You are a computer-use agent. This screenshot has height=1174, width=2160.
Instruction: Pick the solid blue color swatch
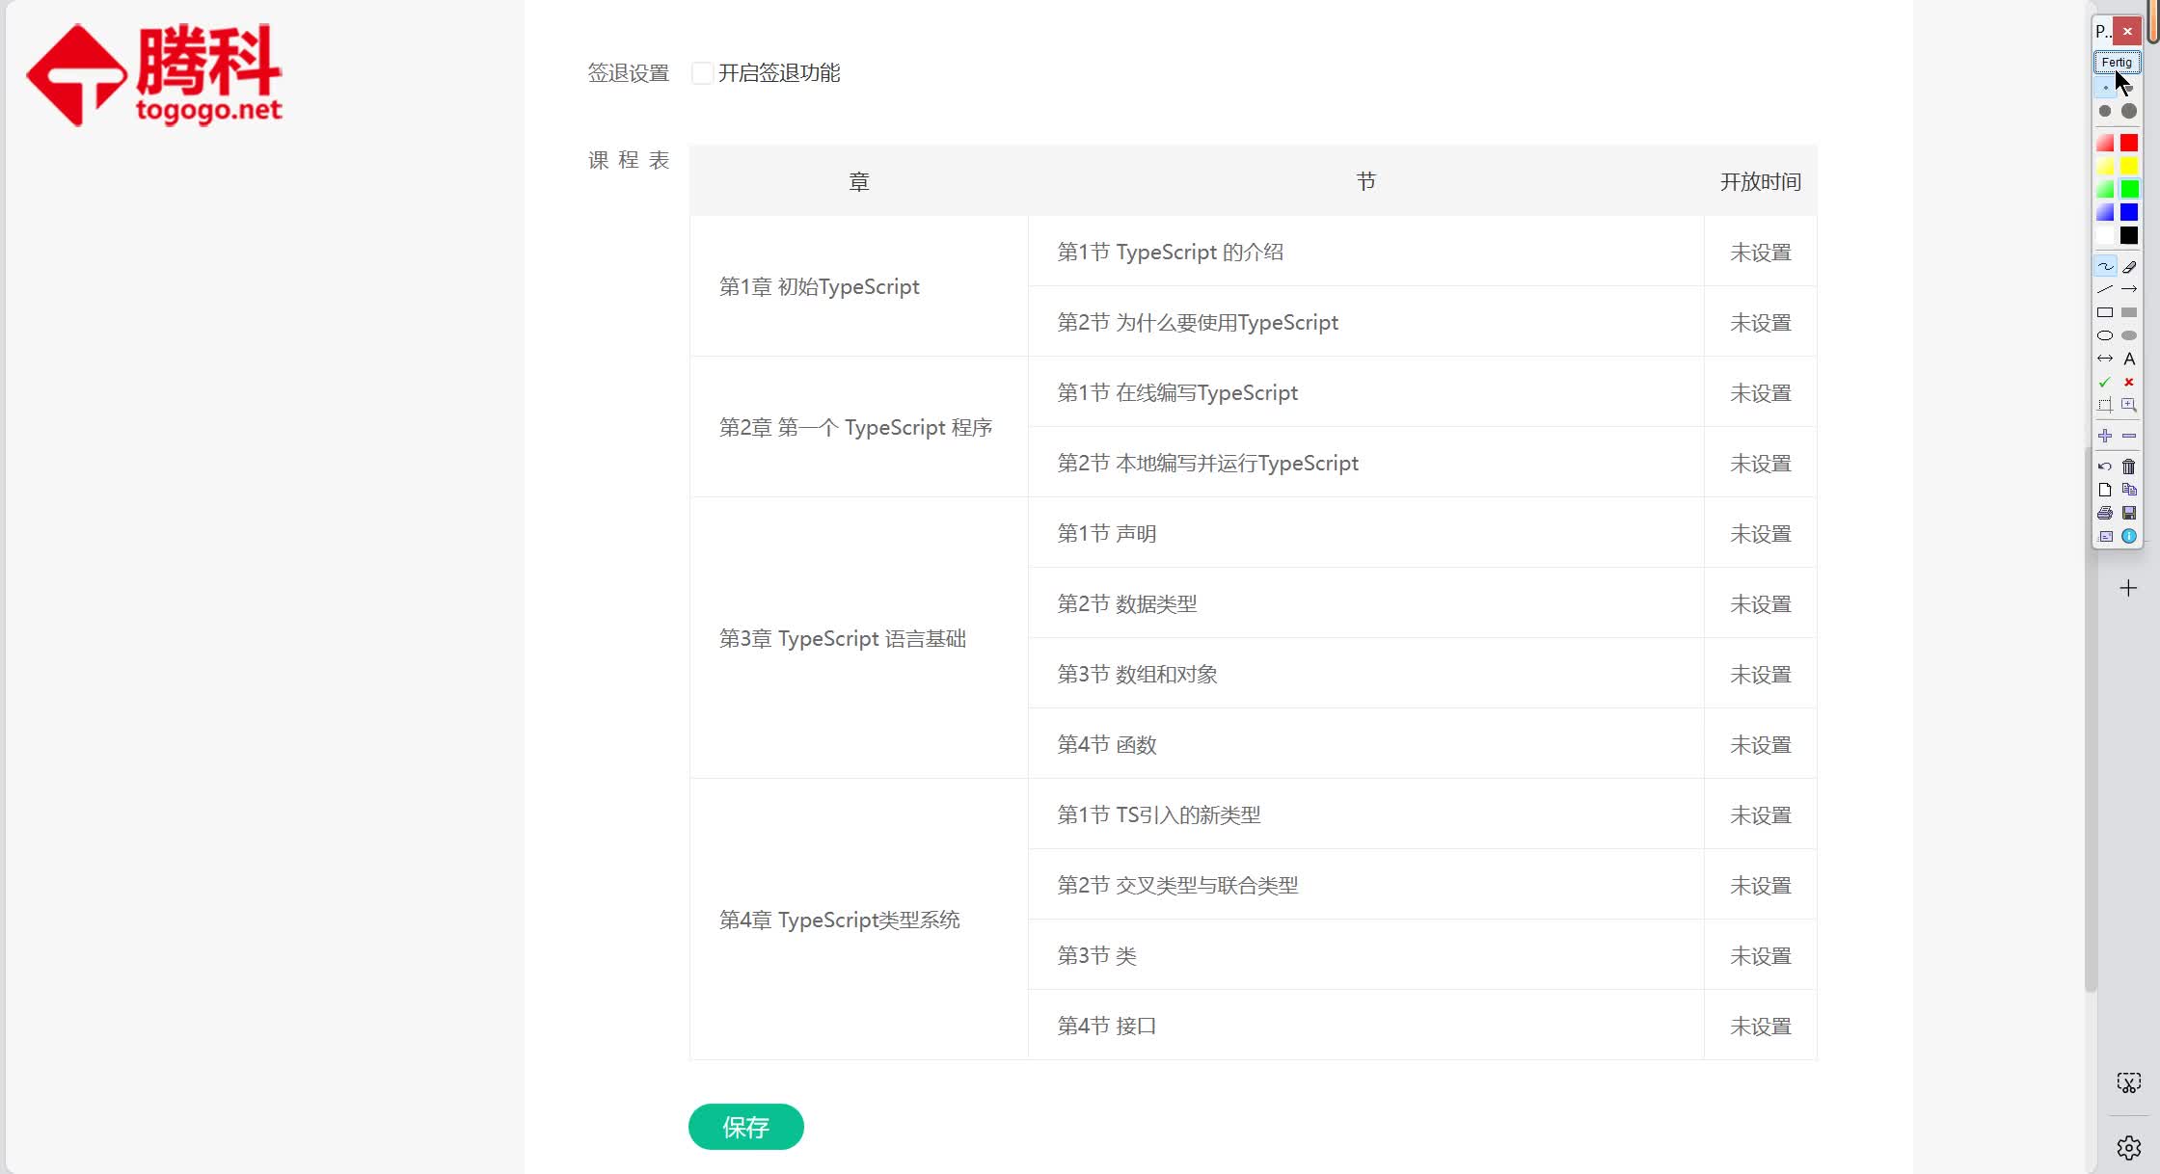[x=2129, y=212]
